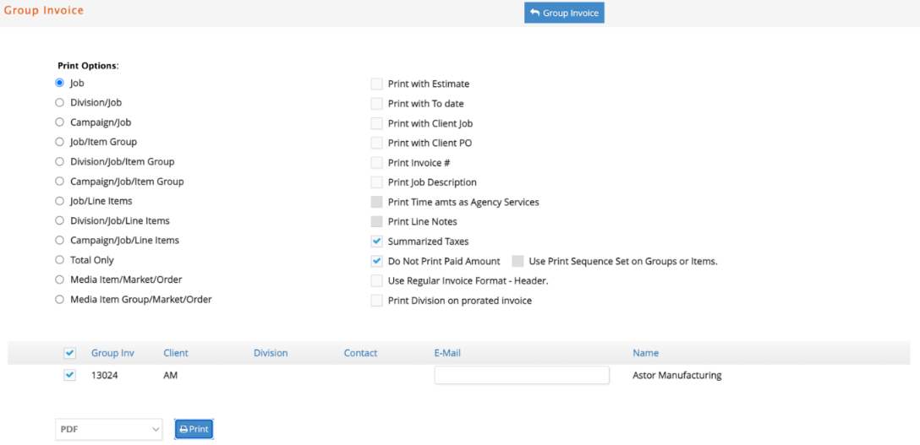Sort by Client column header
Image resolution: width=920 pixels, height=445 pixels.
[x=176, y=353]
